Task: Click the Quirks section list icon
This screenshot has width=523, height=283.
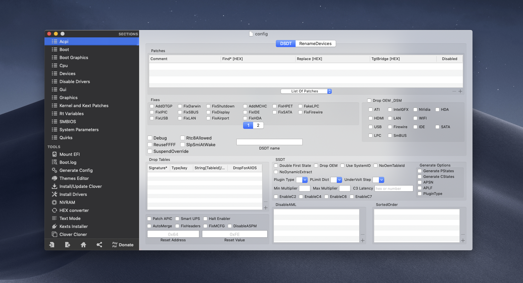Action: click(55, 137)
